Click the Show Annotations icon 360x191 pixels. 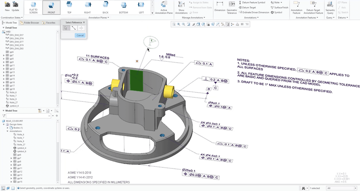[x=181, y=8]
